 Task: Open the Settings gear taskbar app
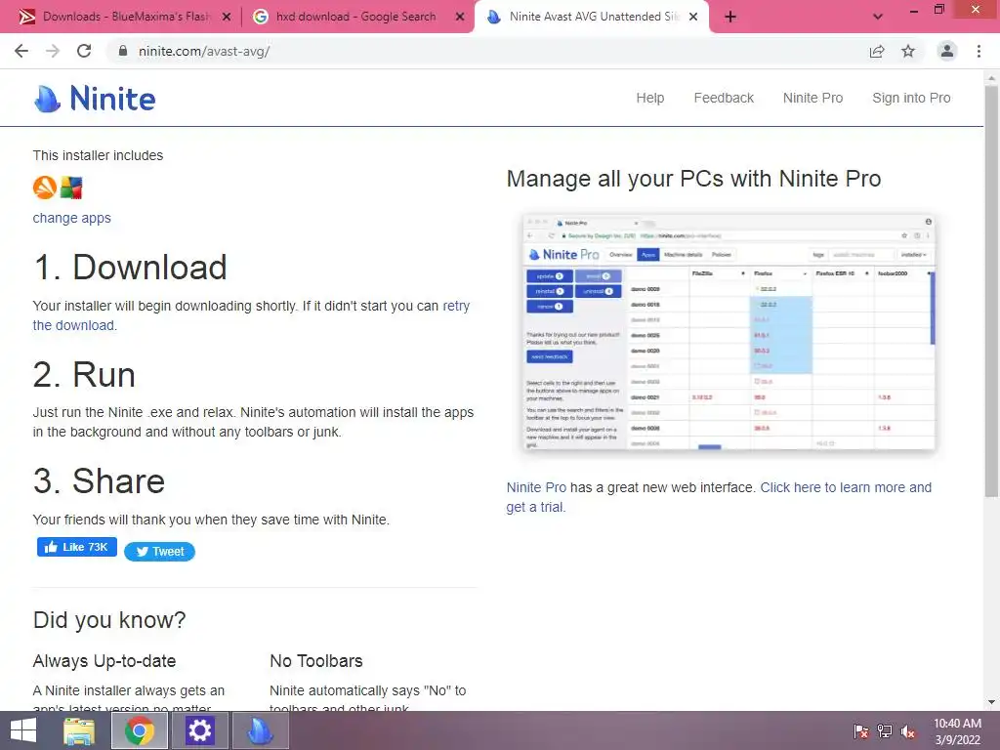tap(199, 730)
